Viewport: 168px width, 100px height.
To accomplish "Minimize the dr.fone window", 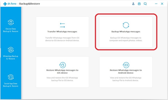I will point(156,4).
